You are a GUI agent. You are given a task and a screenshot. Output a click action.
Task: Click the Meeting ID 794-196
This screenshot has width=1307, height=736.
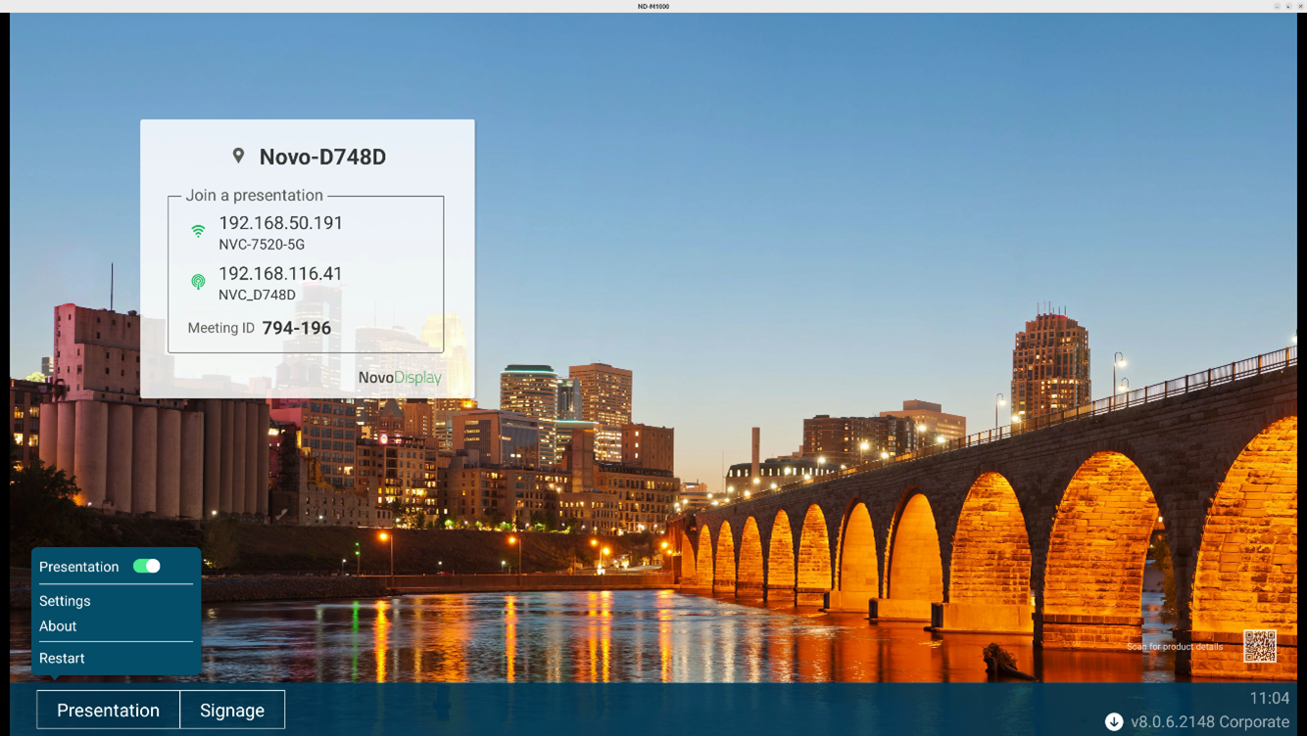(296, 328)
